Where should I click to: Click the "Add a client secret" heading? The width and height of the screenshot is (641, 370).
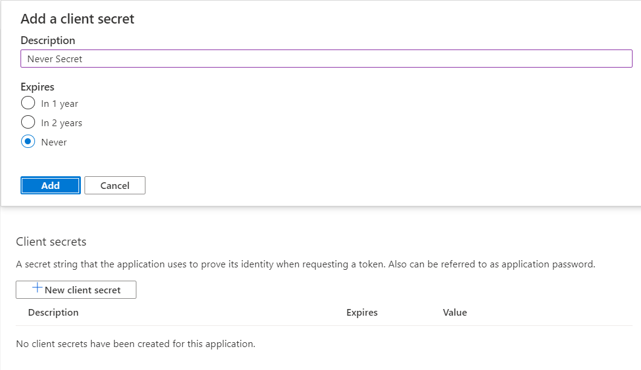pos(77,19)
